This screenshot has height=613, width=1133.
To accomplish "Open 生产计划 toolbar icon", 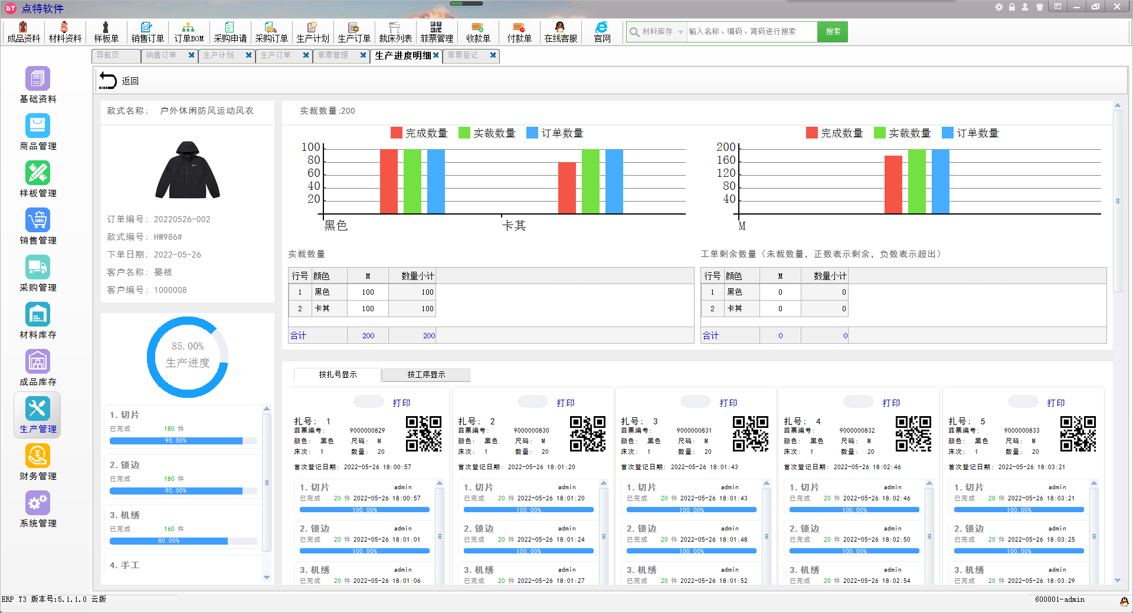I will [x=313, y=32].
